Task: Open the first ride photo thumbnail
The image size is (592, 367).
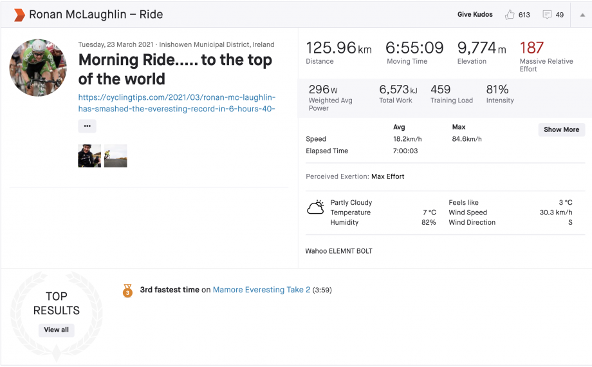Action: pyautogui.click(x=89, y=156)
